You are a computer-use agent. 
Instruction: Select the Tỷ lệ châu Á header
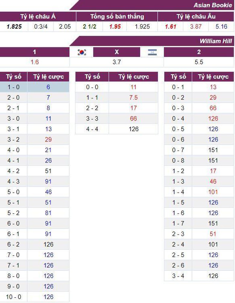pyautogui.click(x=38, y=17)
